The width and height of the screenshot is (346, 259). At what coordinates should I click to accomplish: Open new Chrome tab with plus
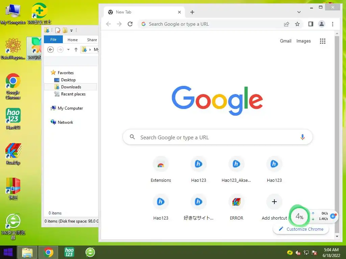pyautogui.click(x=192, y=12)
